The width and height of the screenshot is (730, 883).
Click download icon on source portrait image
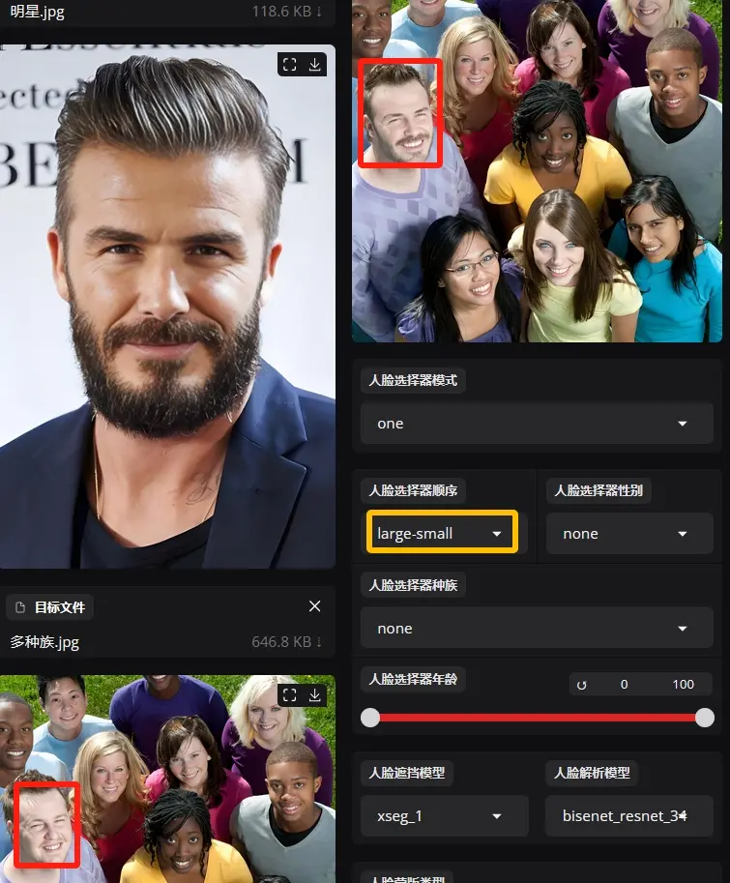(x=315, y=65)
